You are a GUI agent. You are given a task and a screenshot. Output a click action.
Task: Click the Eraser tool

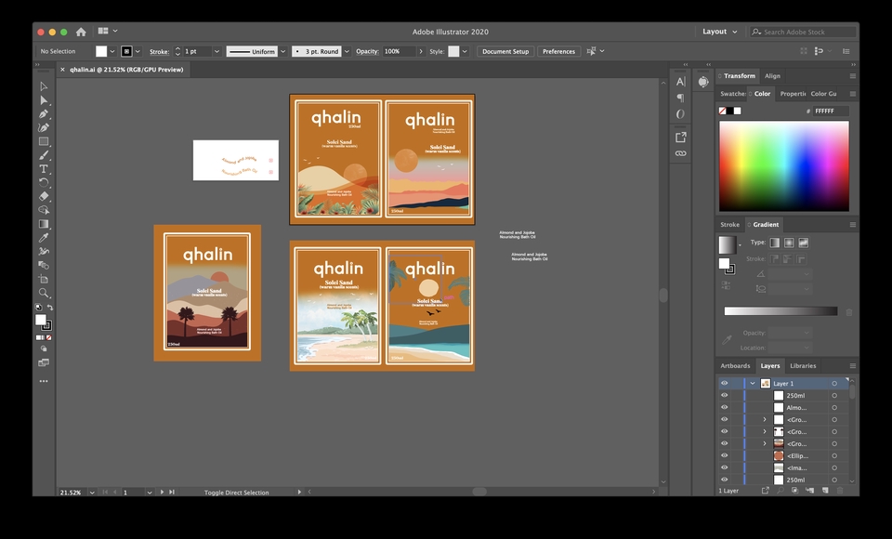tap(44, 196)
